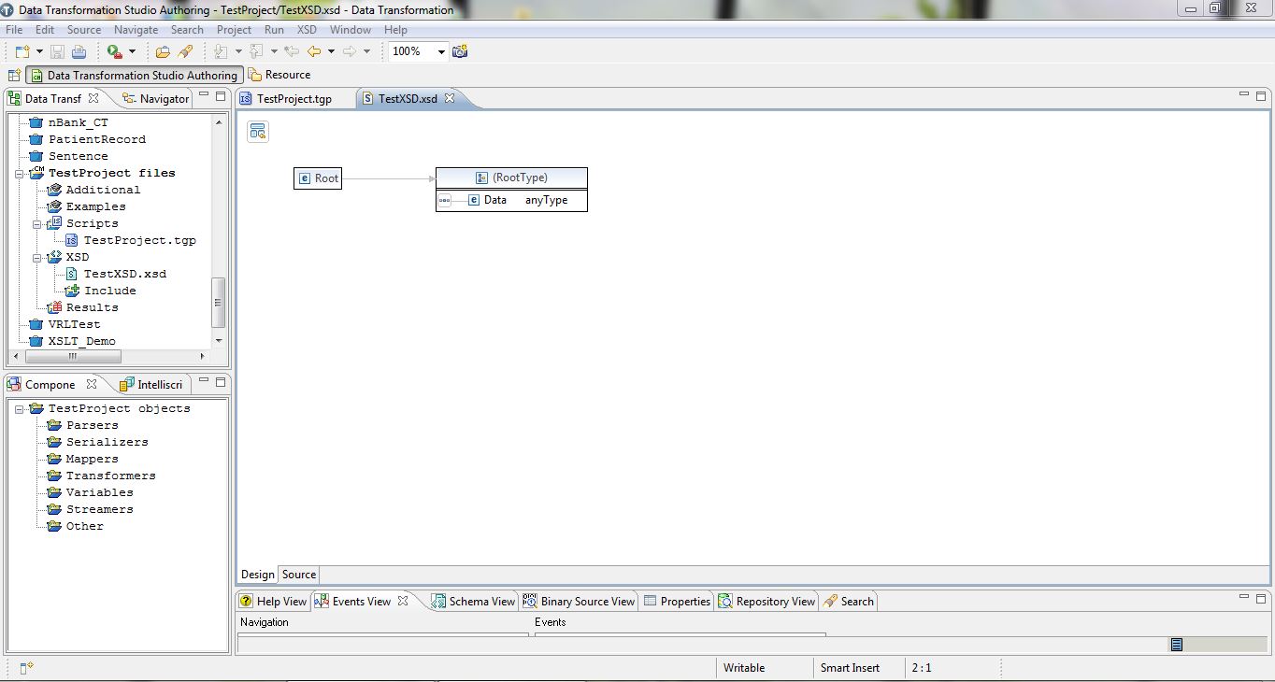Open the Navigate menu
The width and height of the screenshot is (1275, 682).
(x=136, y=30)
